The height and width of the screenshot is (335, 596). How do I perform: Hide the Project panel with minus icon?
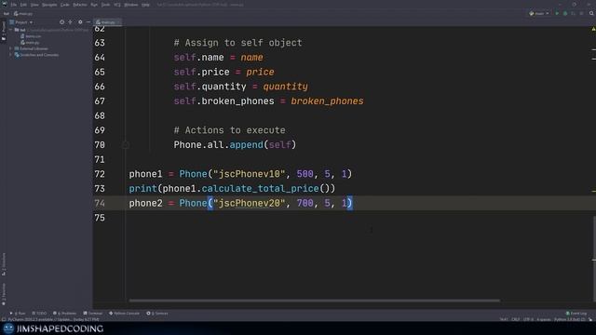[88, 22]
